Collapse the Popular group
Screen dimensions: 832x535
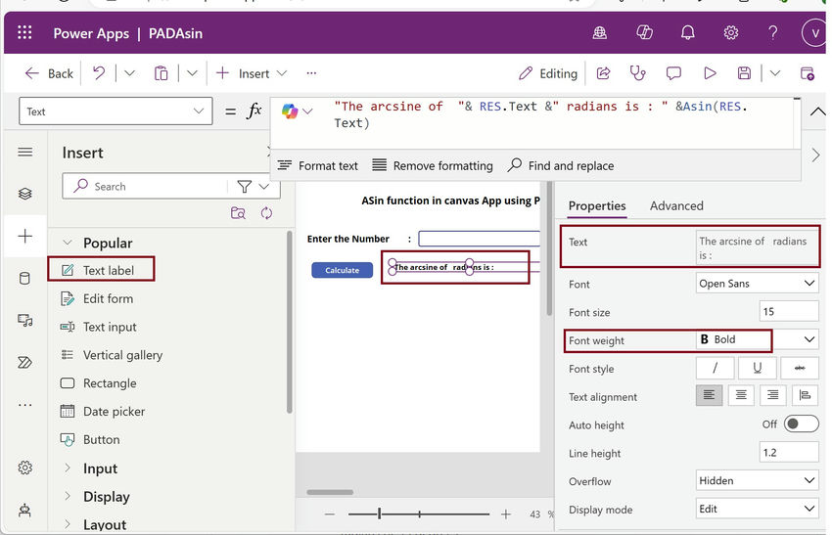(68, 243)
